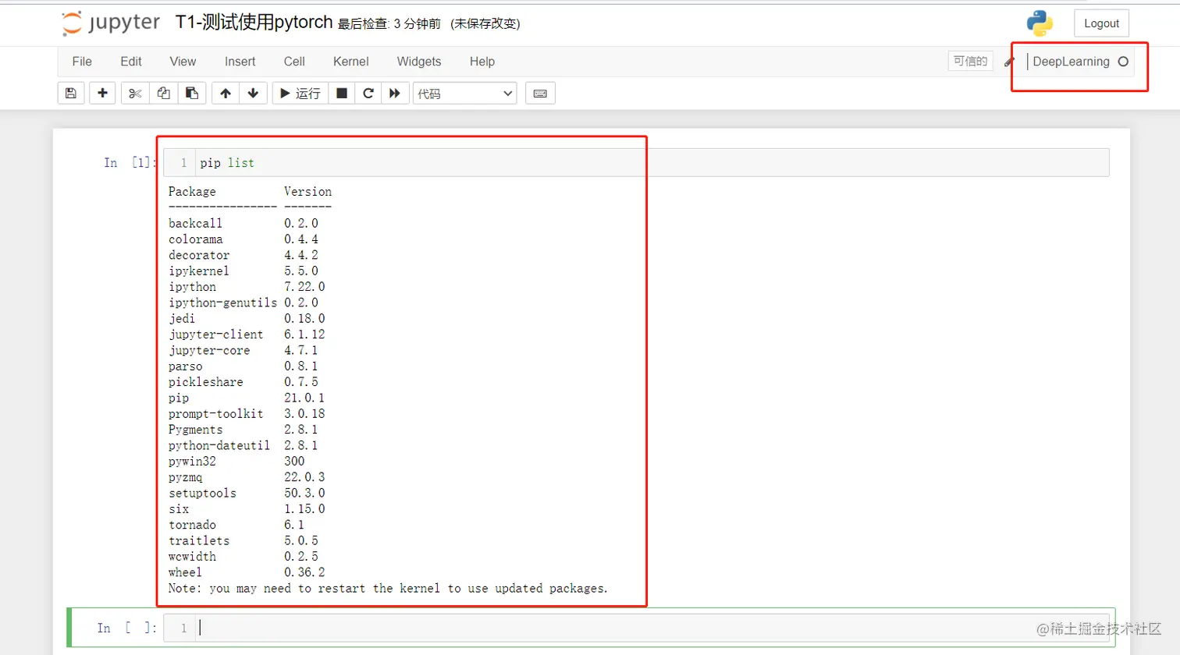Cut selected cells with scissors icon
The image size is (1180, 655).
(x=135, y=94)
